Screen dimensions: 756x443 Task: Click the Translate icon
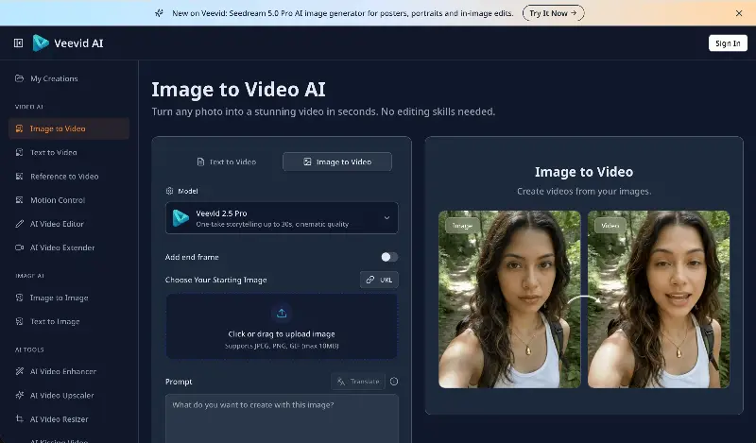[341, 382]
